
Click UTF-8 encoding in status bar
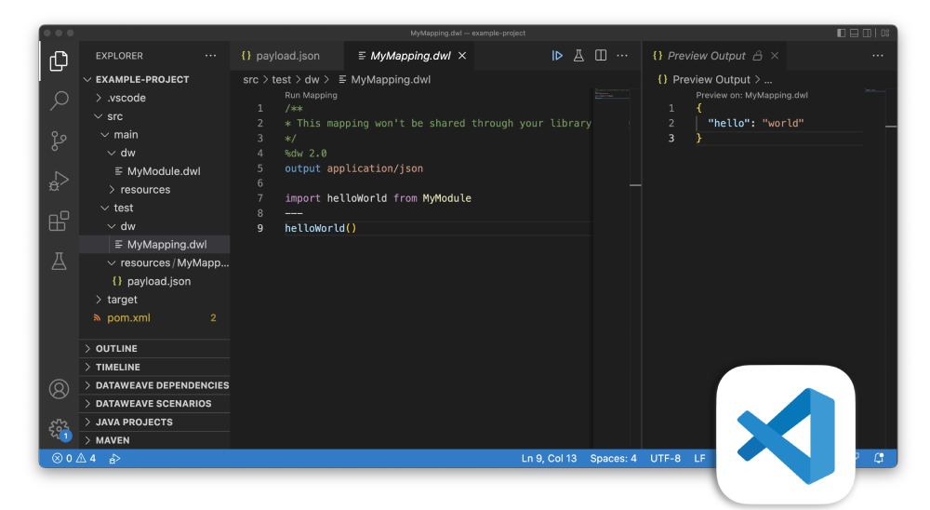tap(665, 458)
